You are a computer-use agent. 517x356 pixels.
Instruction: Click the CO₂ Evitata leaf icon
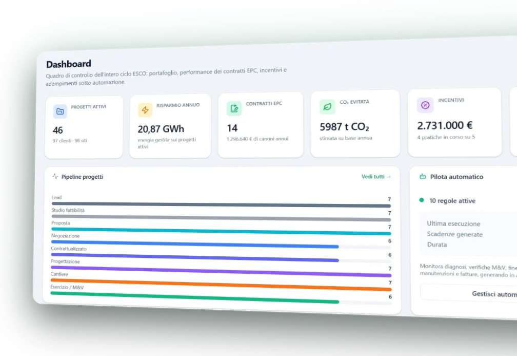[x=327, y=107]
